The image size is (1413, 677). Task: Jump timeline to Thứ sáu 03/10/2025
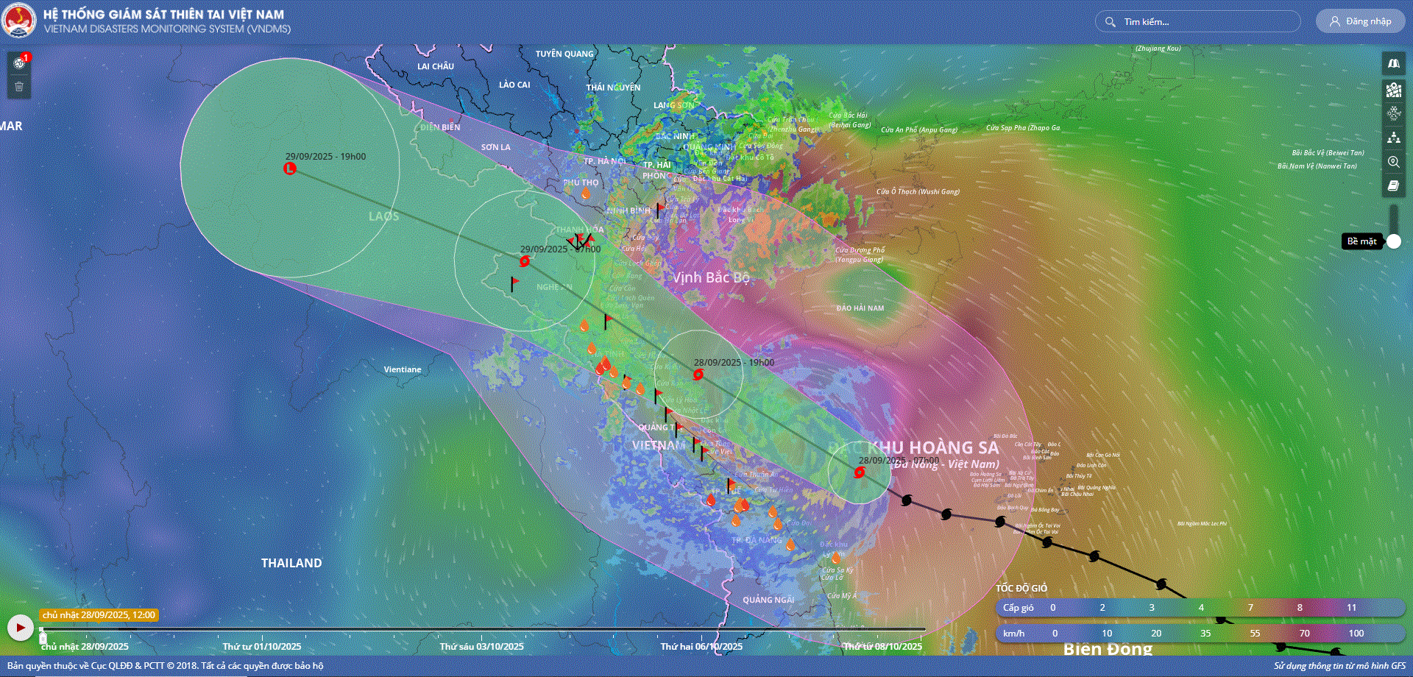pos(481,646)
